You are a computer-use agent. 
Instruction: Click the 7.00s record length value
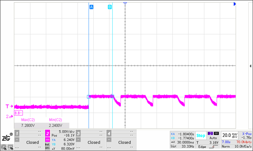226,142
